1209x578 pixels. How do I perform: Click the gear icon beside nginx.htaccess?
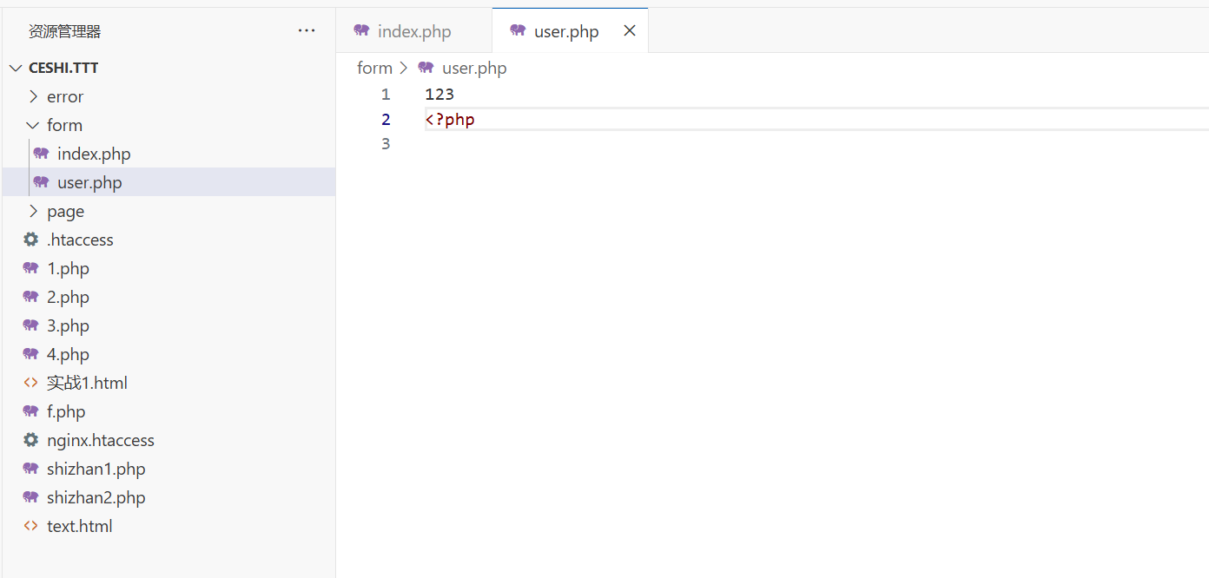tap(31, 440)
